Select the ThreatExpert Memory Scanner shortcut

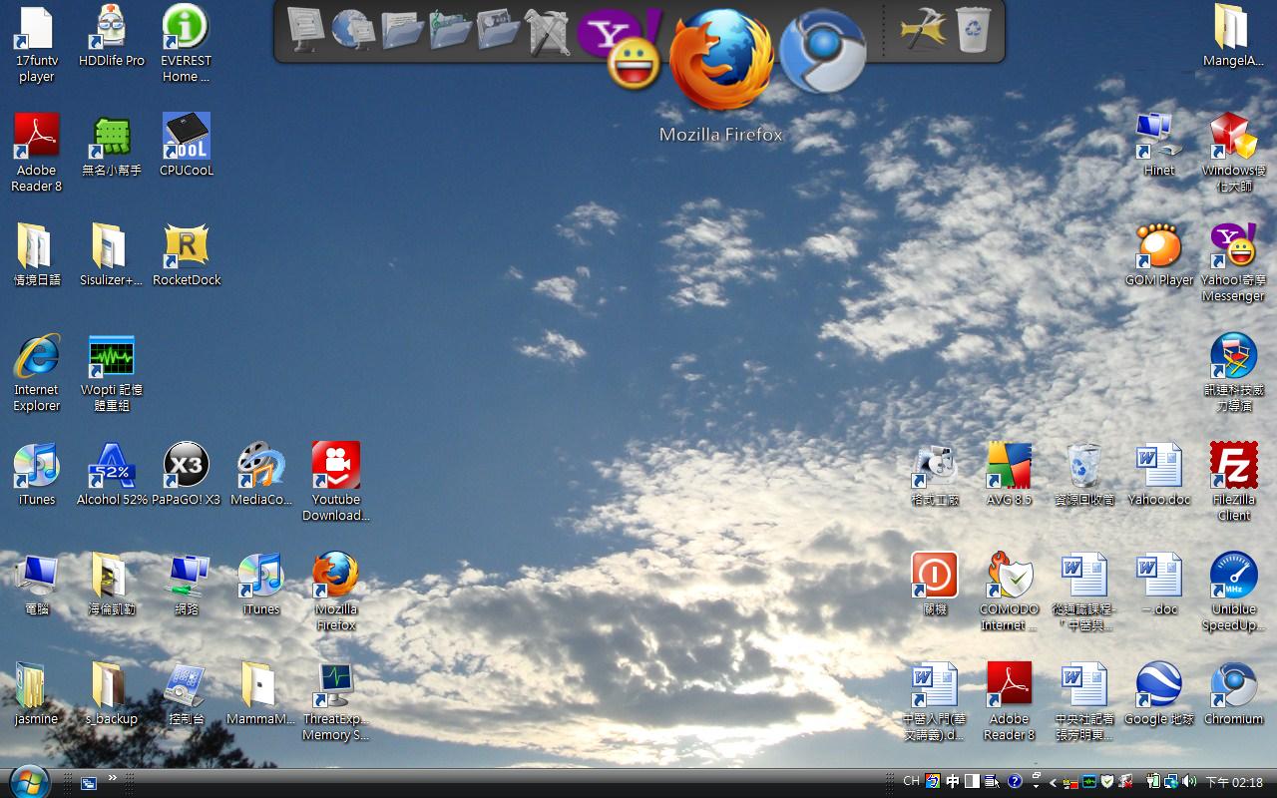pos(336,702)
